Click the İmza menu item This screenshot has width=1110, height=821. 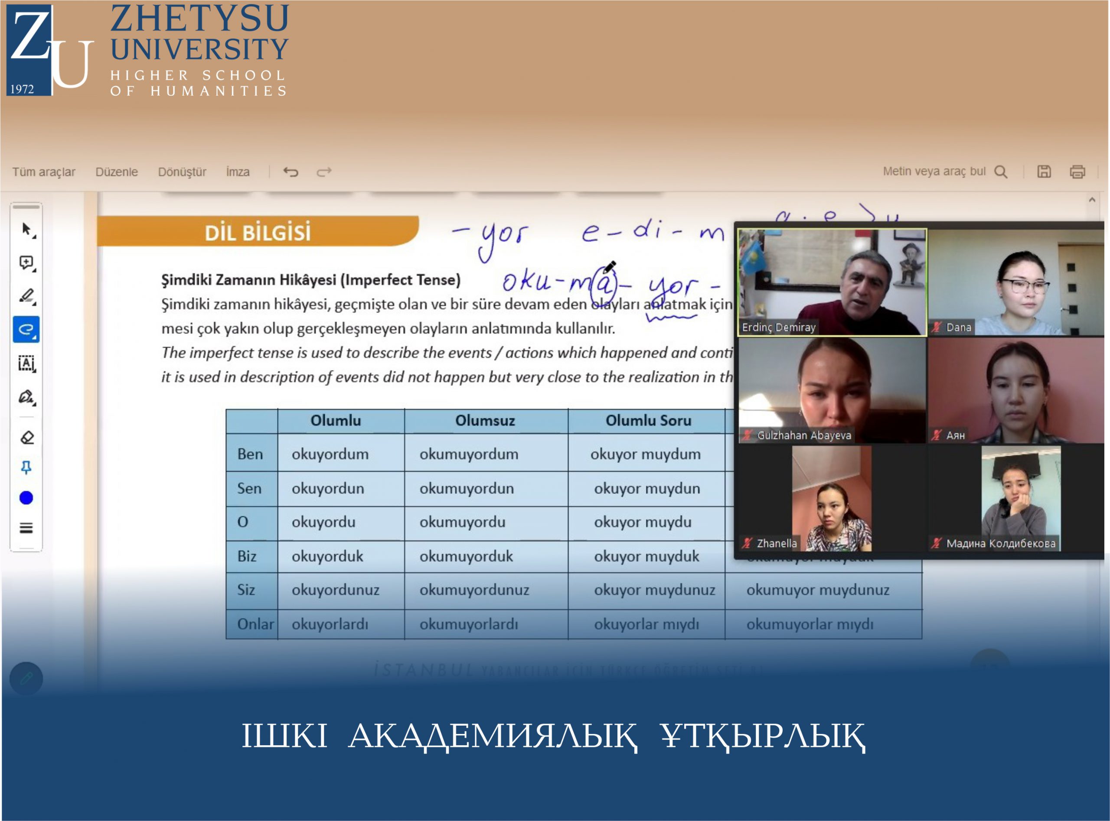[x=238, y=172]
